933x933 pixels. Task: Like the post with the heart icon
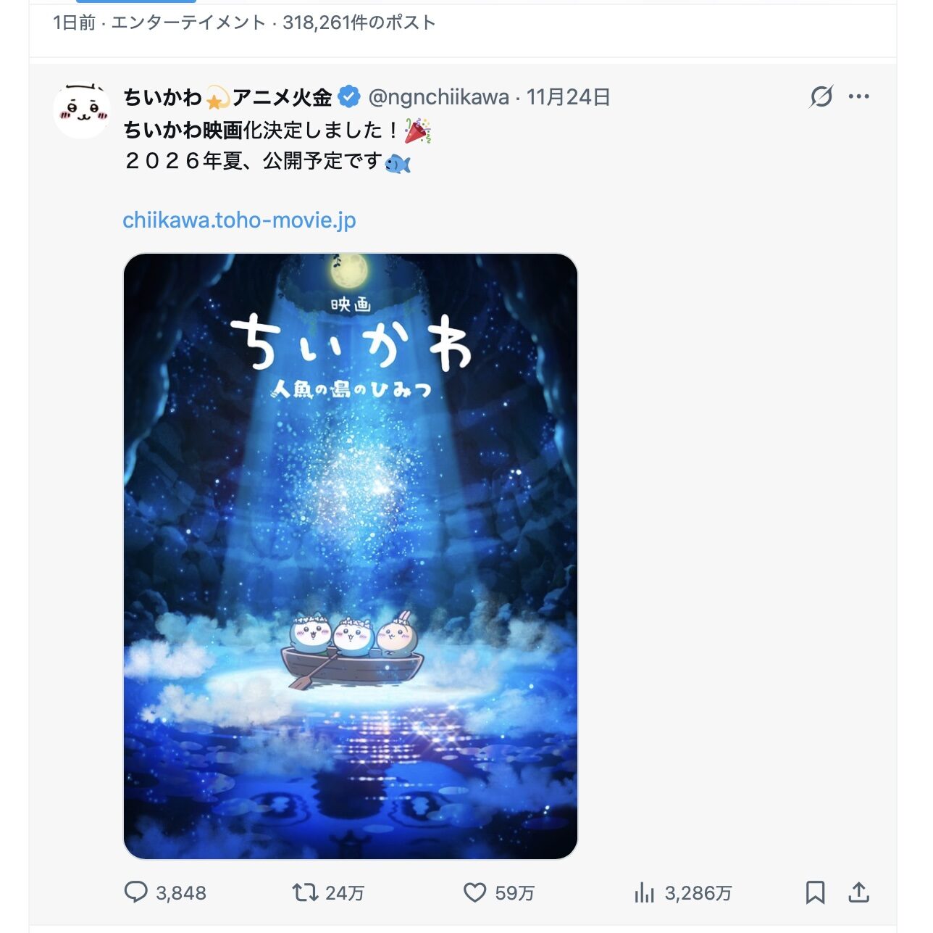click(x=474, y=892)
